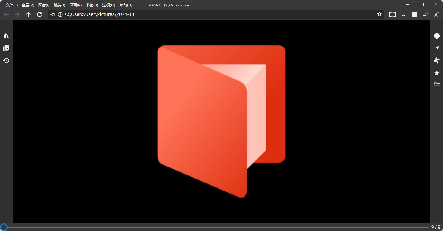
Task: Open the page list panel
Action: click(6, 48)
